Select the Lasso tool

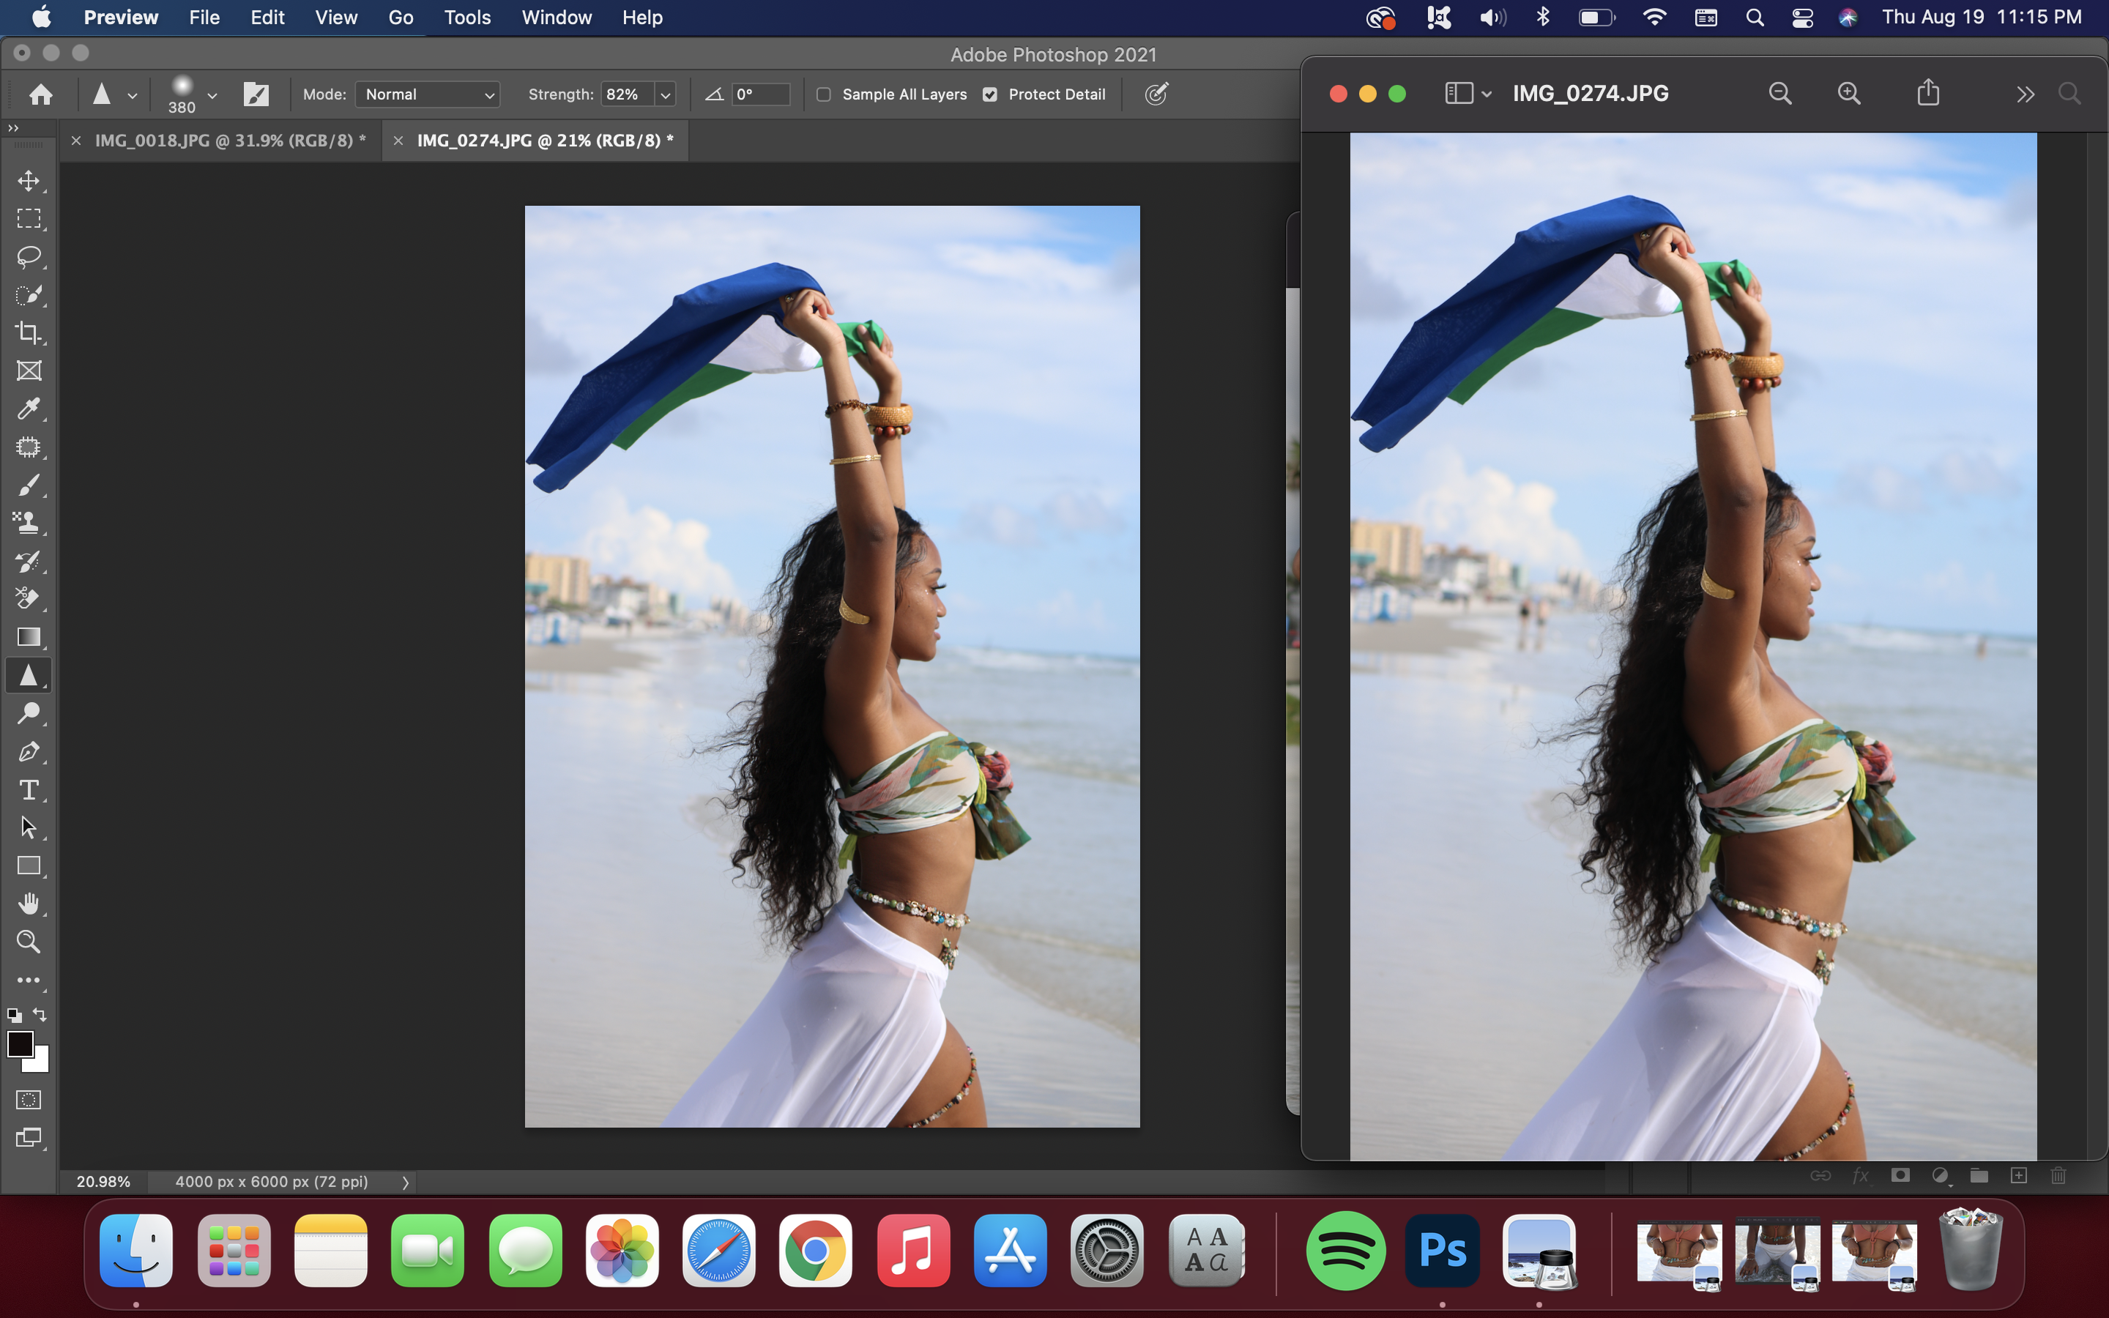(x=28, y=256)
